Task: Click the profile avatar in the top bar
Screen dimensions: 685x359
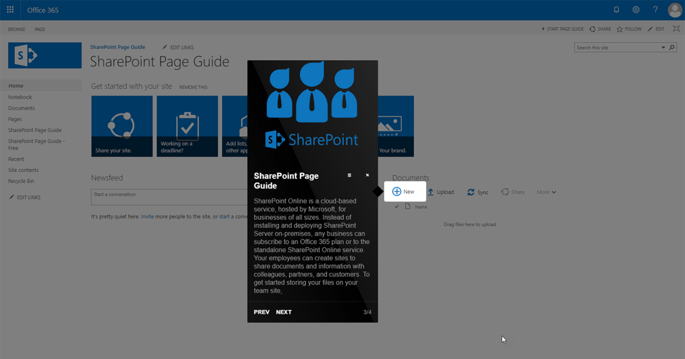Action: 674,9
